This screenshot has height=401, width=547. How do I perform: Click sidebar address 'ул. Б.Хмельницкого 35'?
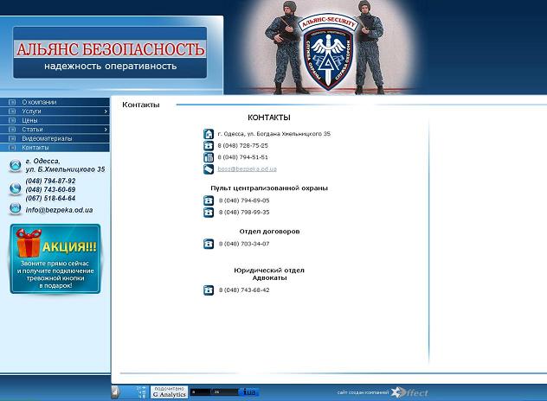point(65,169)
